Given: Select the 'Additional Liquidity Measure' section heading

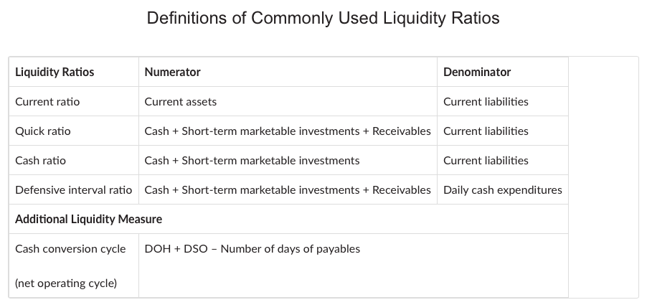Looking at the screenshot, I should 88,219.
